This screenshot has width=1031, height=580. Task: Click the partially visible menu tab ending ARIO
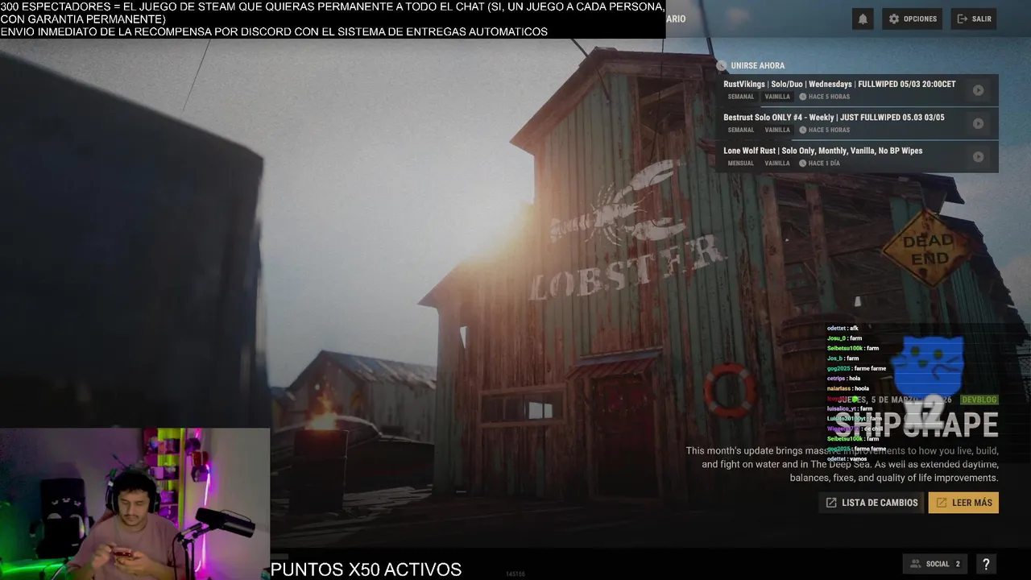[x=676, y=19]
